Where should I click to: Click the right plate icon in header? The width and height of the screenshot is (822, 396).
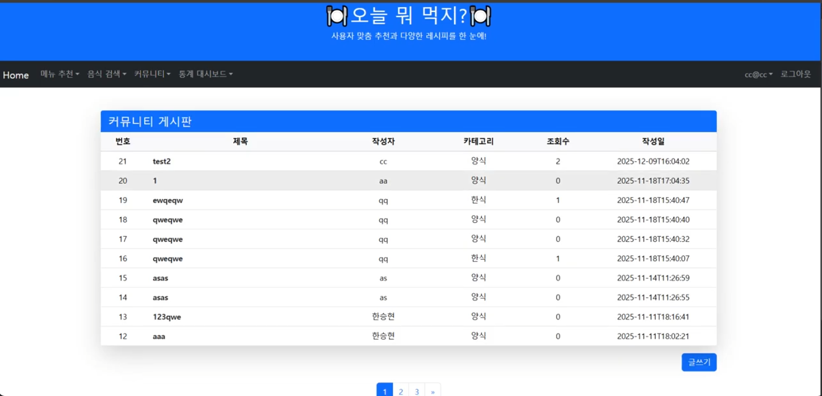click(x=480, y=16)
